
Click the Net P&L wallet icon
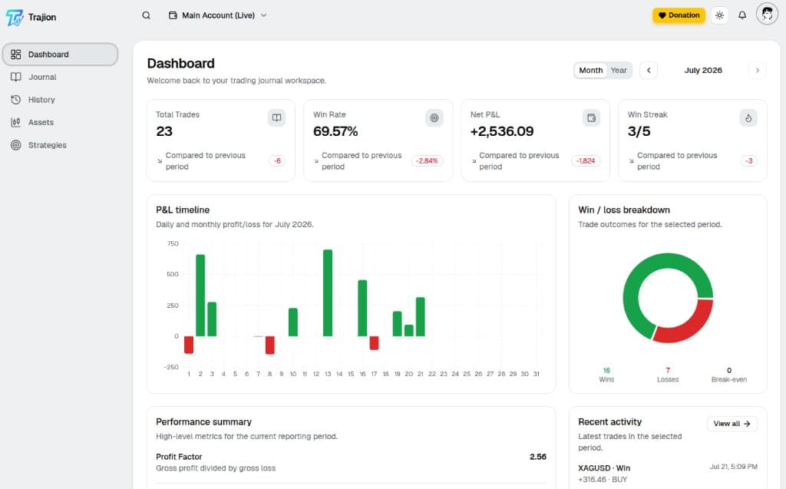coord(592,118)
